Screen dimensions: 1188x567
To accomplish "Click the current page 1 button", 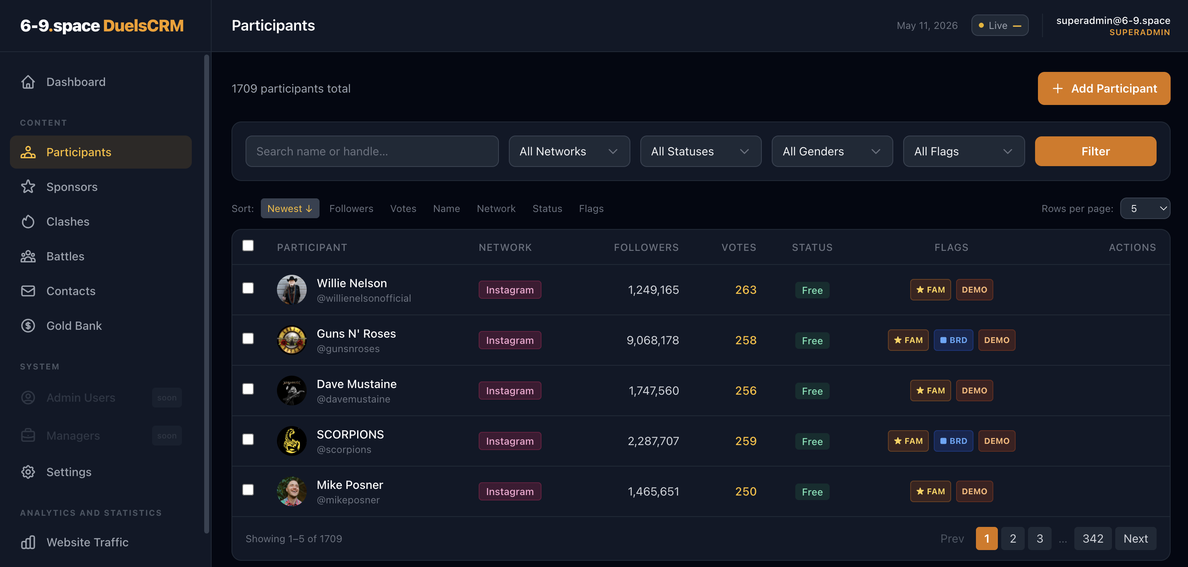I will tap(986, 538).
